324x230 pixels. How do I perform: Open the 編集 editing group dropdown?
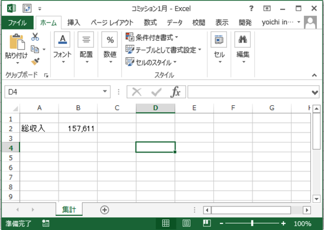click(x=243, y=48)
